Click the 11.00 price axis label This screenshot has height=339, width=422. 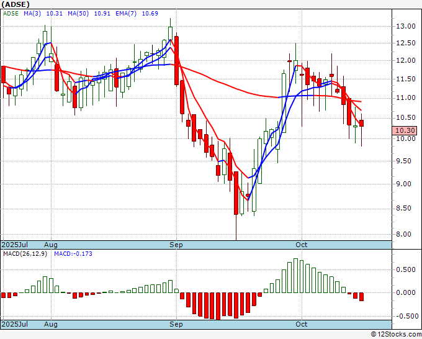coord(406,97)
